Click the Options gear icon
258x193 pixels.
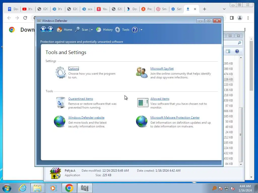click(x=61, y=72)
